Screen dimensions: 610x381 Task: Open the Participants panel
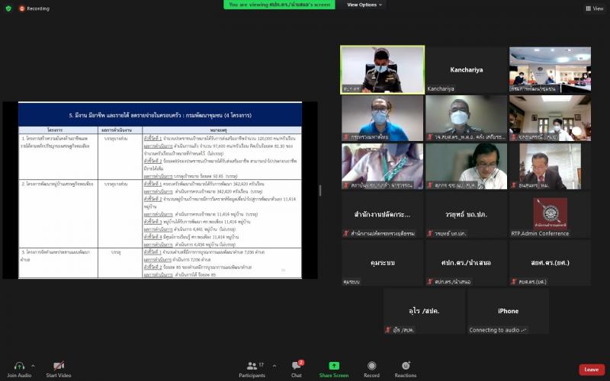click(x=252, y=370)
